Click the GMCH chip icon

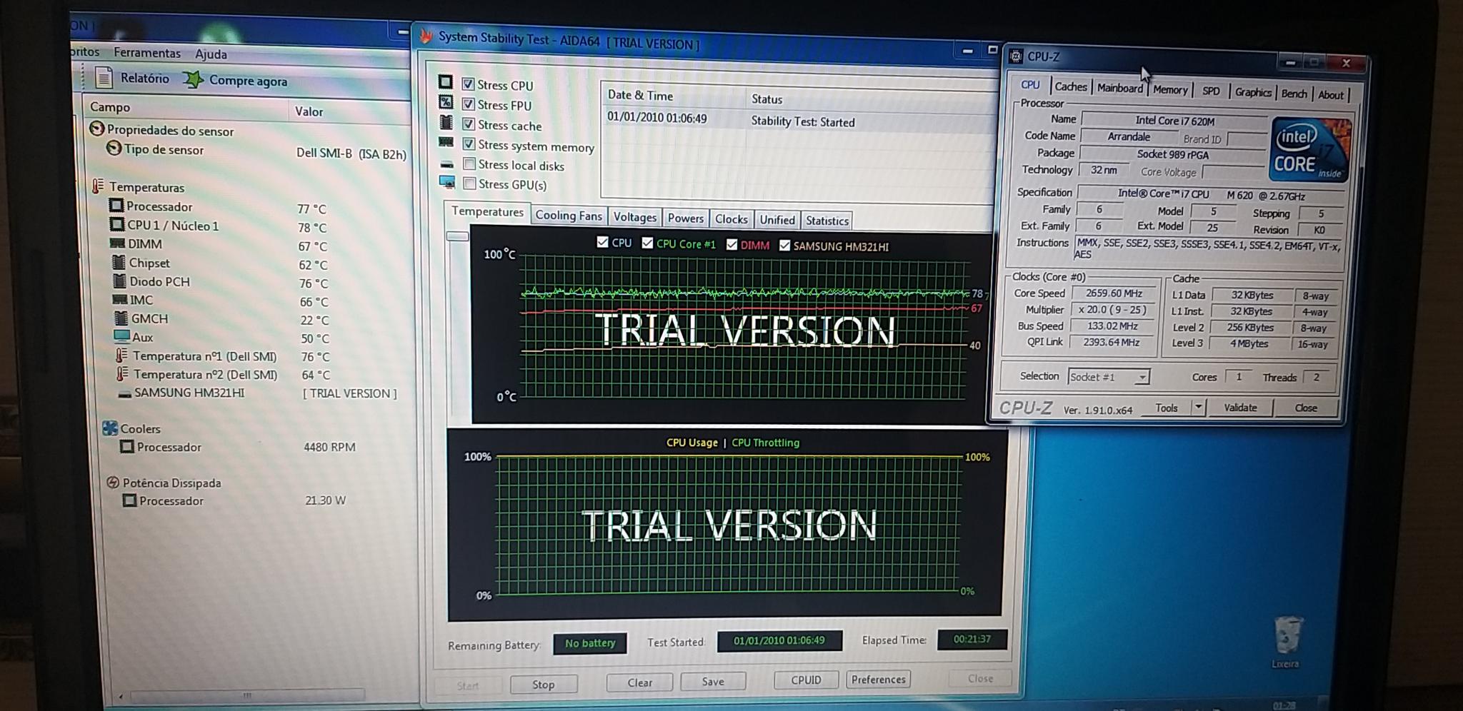click(x=121, y=318)
